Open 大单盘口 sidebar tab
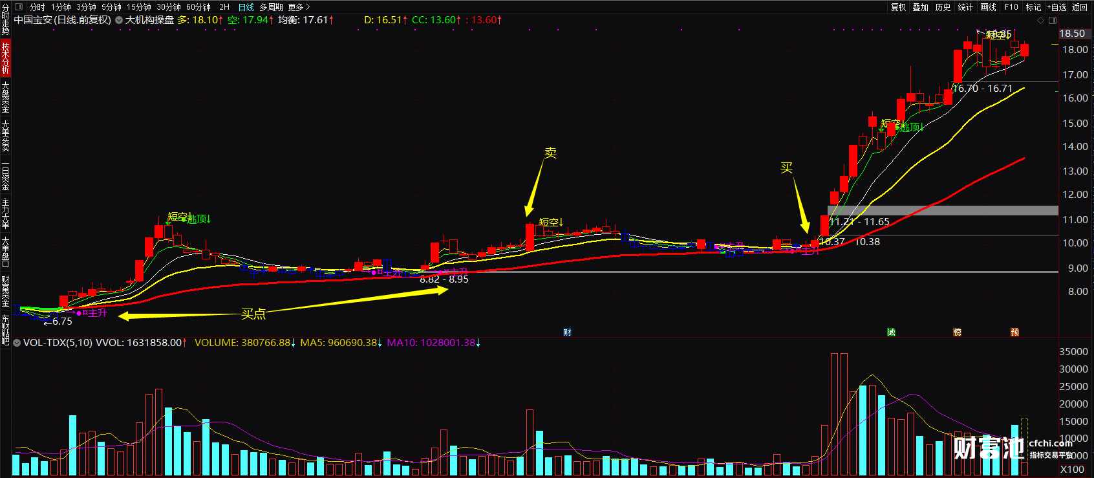1094x478 pixels. [5, 252]
